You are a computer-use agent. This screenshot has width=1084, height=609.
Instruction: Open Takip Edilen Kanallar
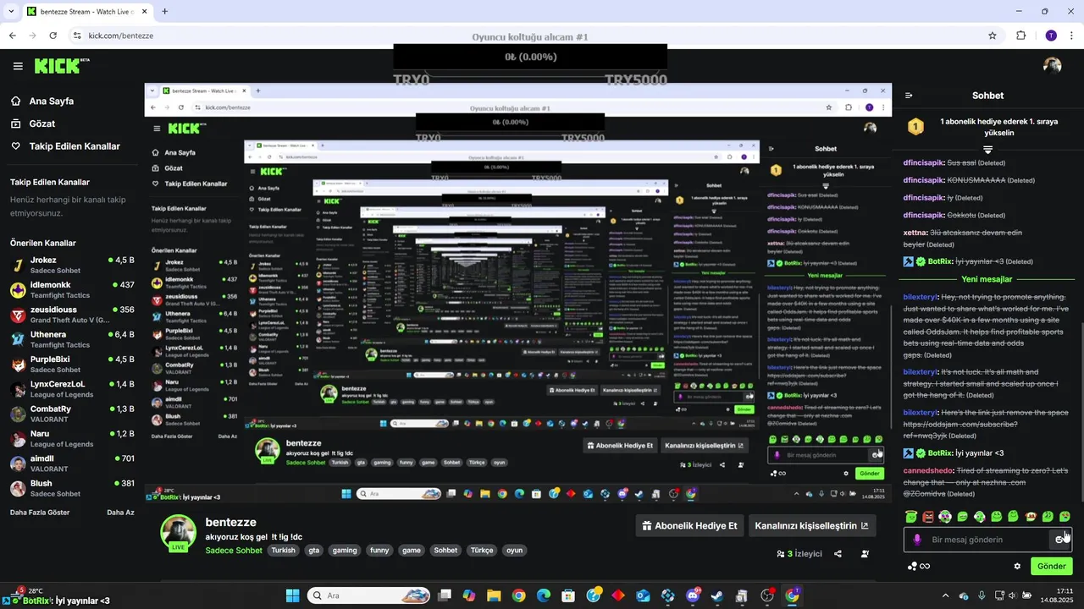point(65,146)
